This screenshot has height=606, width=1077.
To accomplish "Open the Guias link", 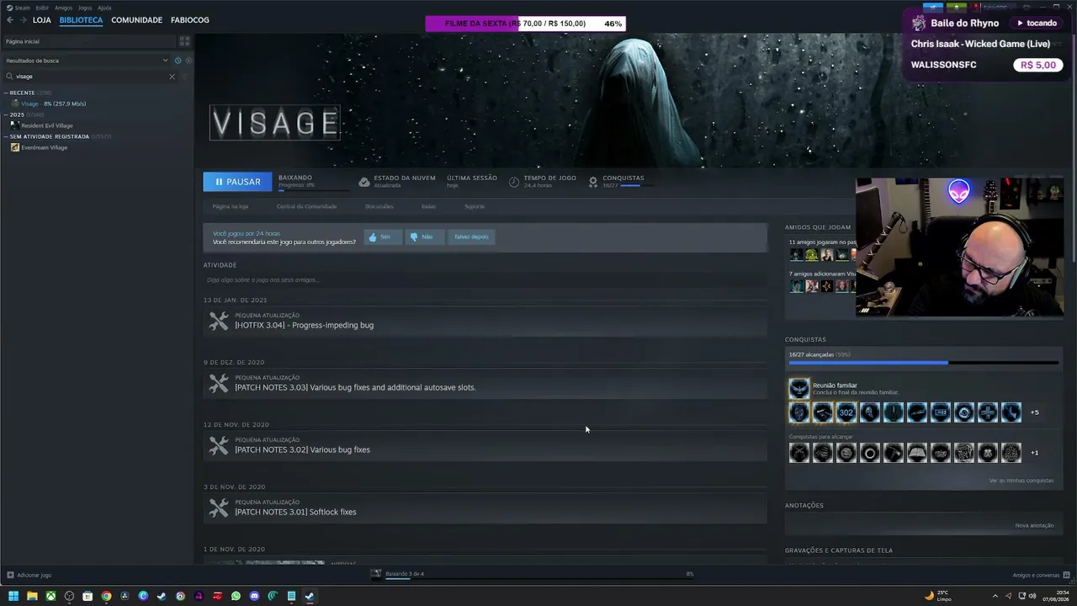I will tap(428, 206).
